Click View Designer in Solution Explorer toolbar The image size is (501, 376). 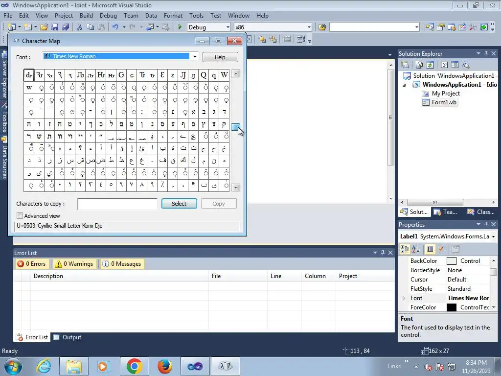pos(455,65)
